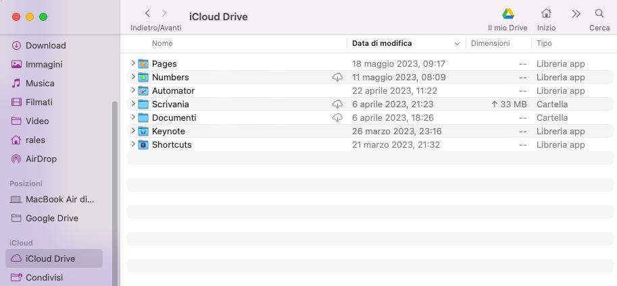Open the Google Drive 'Il mio Drive' toolbar icon
Screen dimensions: 617x286
508,14
